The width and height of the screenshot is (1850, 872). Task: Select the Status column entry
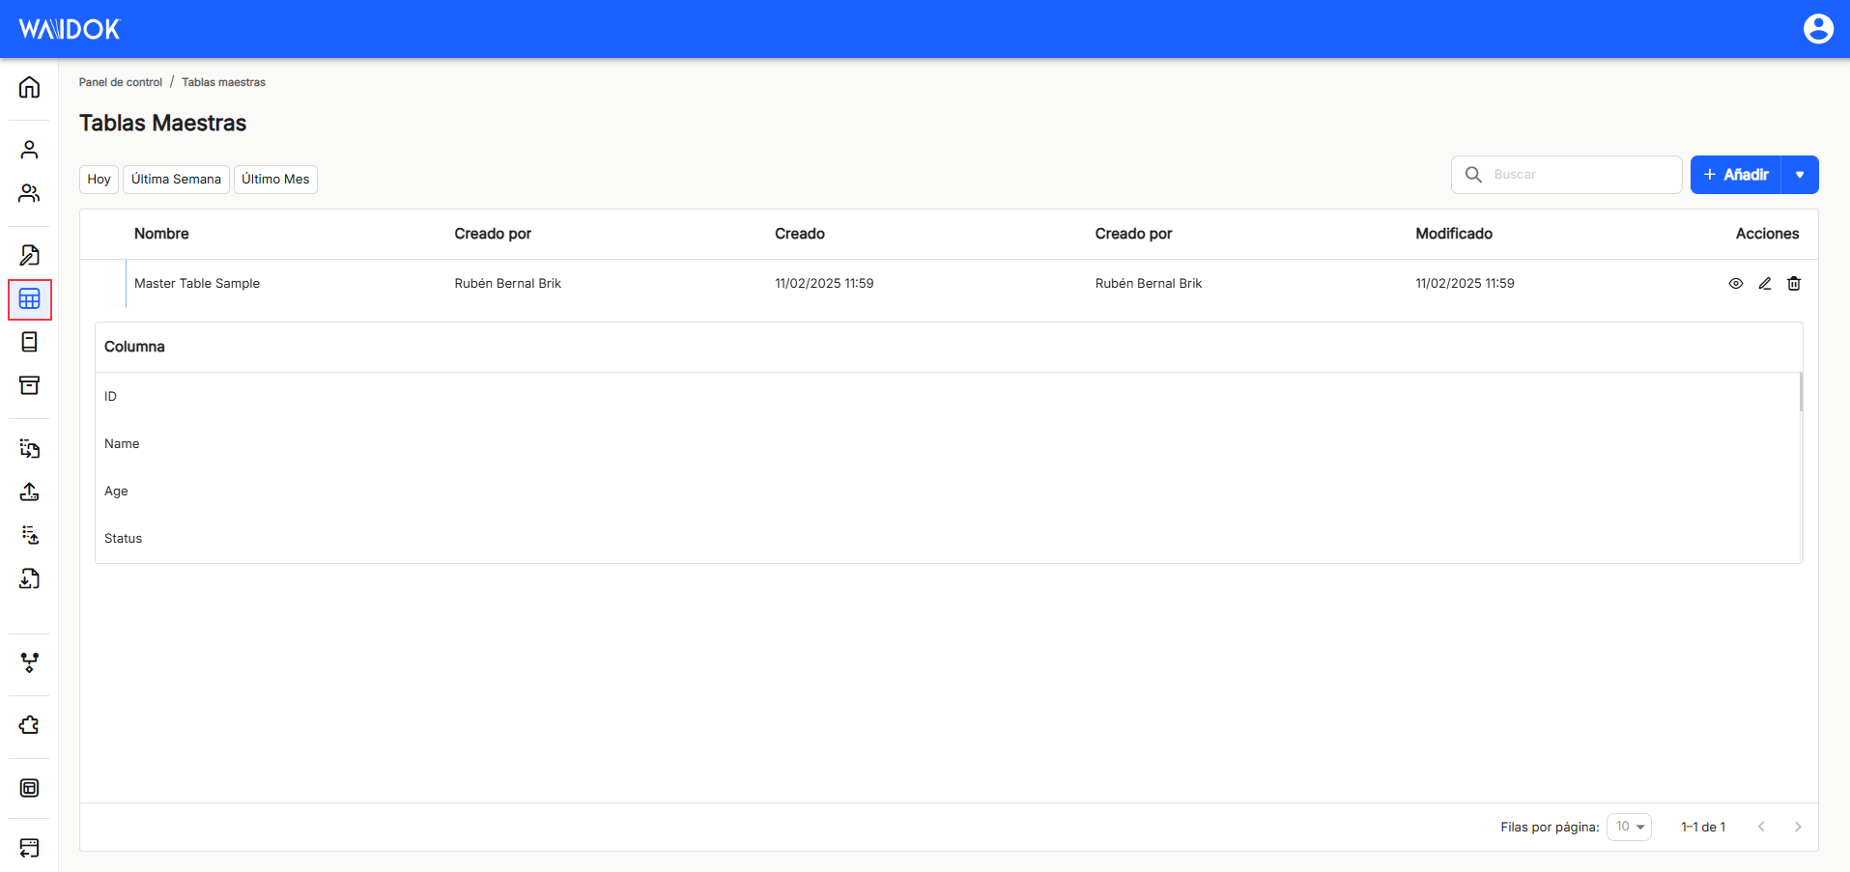click(123, 539)
